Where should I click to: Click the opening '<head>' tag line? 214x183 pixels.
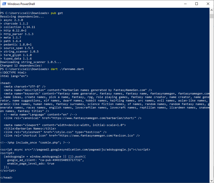tap(5, 83)
